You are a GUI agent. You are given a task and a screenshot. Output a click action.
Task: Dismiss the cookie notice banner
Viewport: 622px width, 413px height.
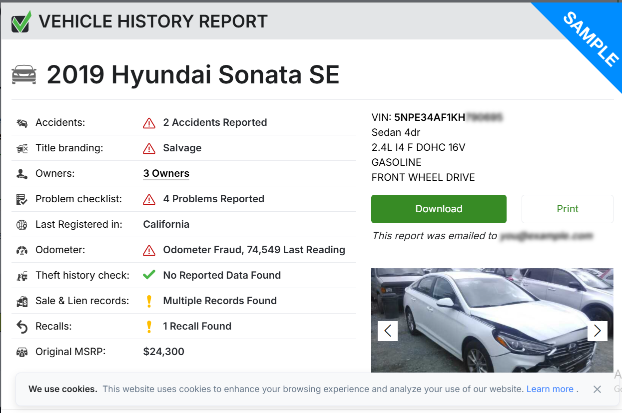(597, 390)
